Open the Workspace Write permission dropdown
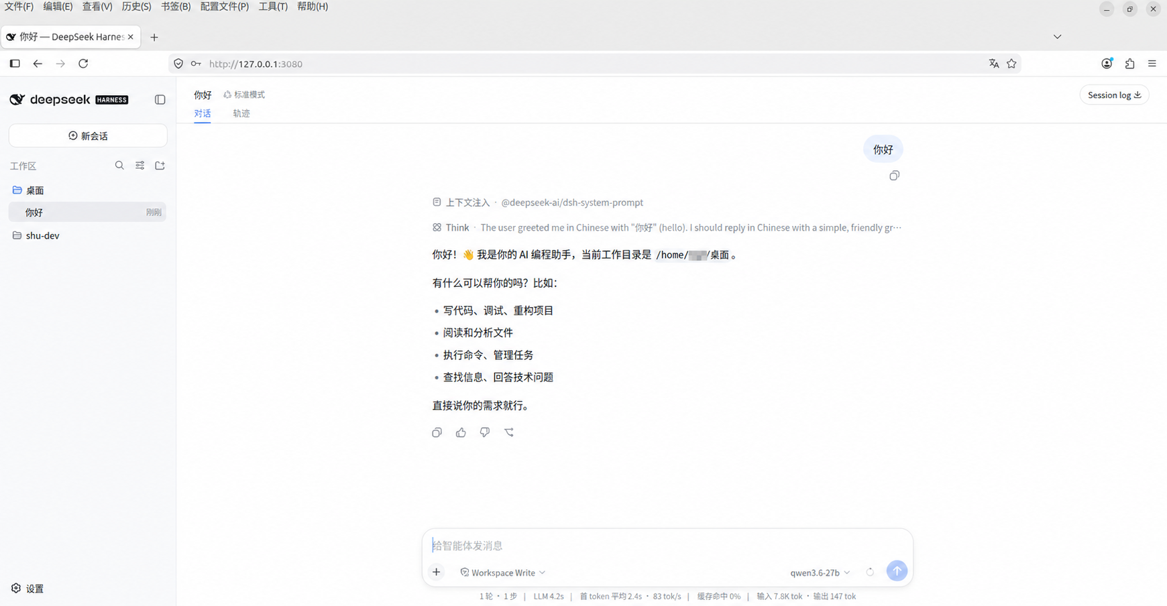 tap(503, 572)
